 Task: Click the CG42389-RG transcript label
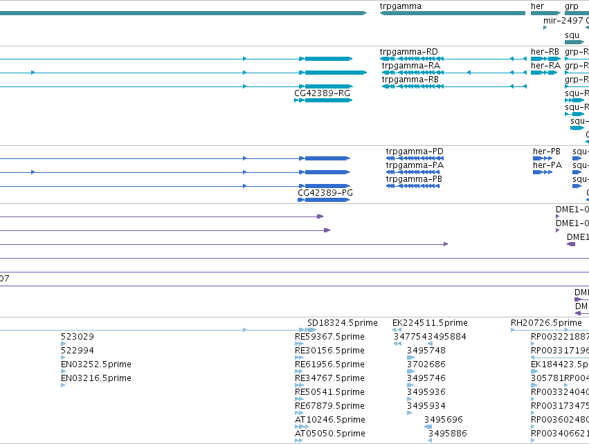(322, 93)
